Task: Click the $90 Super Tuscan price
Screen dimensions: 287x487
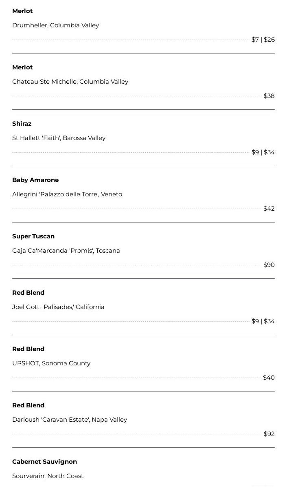Action: (269, 265)
